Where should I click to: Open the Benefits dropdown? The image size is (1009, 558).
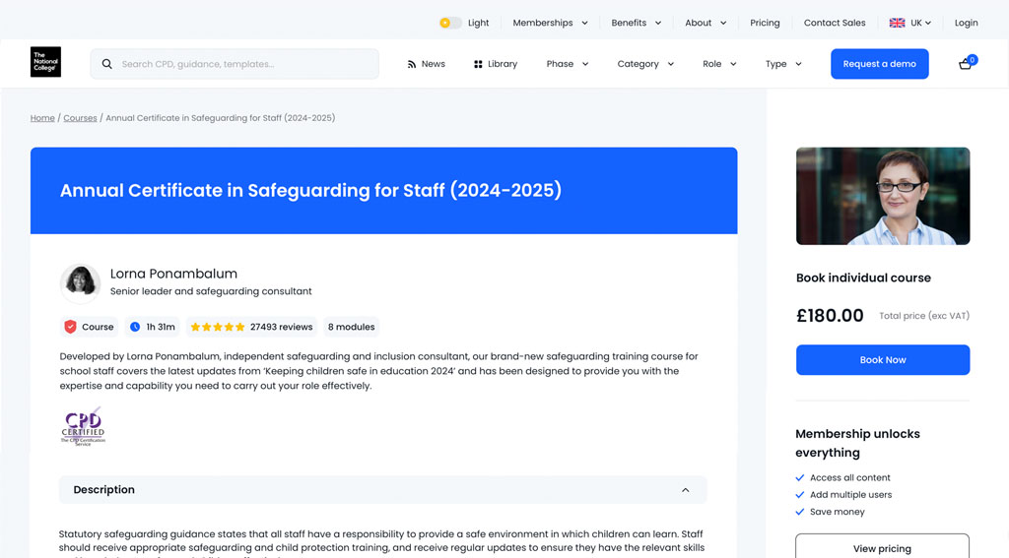[x=636, y=23]
